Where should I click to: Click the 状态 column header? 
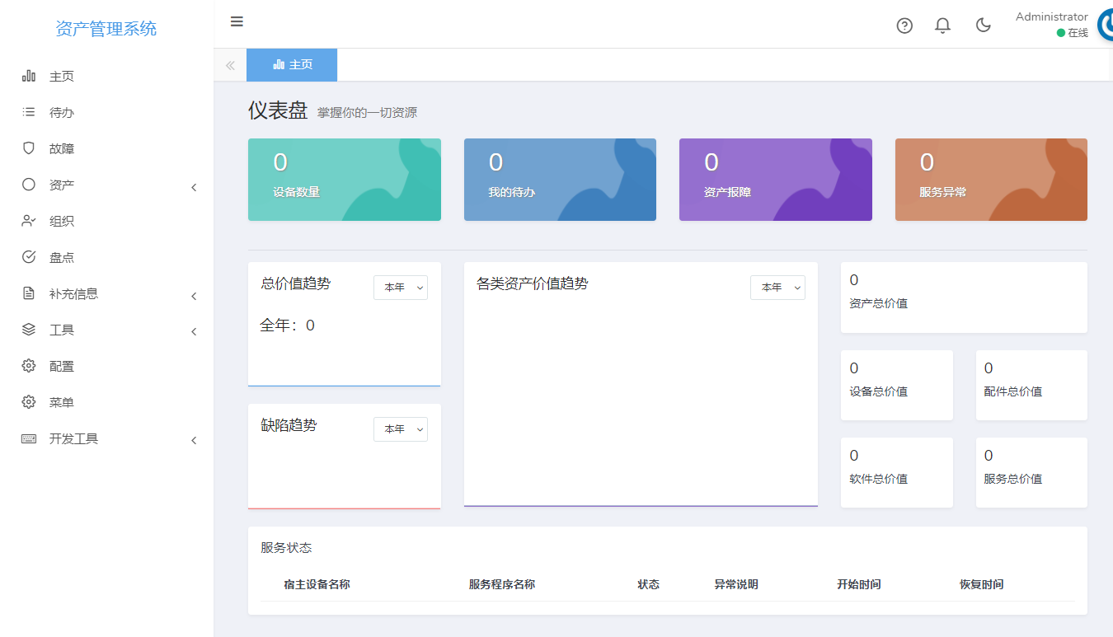point(649,584)
